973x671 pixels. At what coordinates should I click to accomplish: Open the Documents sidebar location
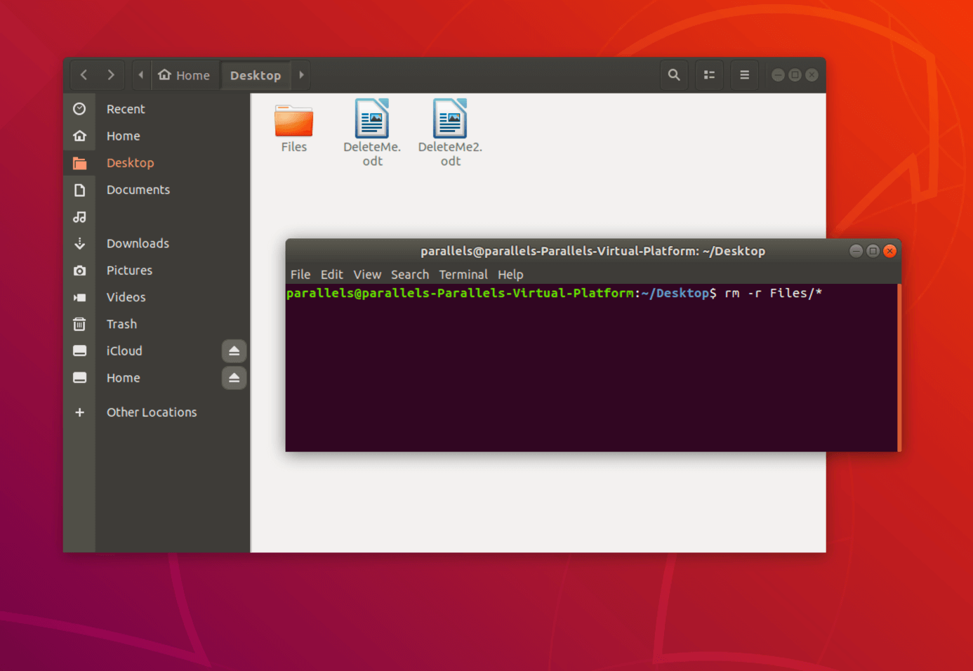138,190
